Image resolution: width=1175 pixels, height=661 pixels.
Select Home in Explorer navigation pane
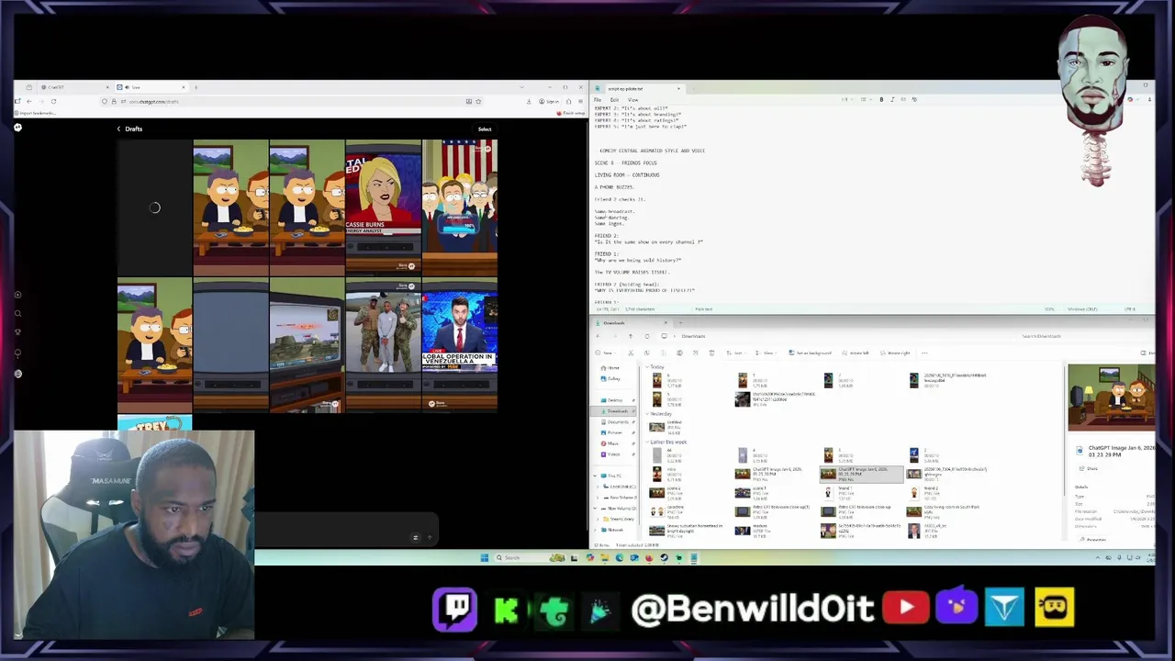click(613, 368)
